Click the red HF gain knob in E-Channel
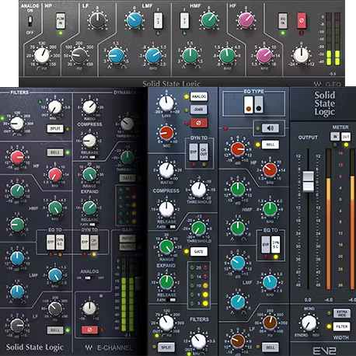 coord(17,157)
